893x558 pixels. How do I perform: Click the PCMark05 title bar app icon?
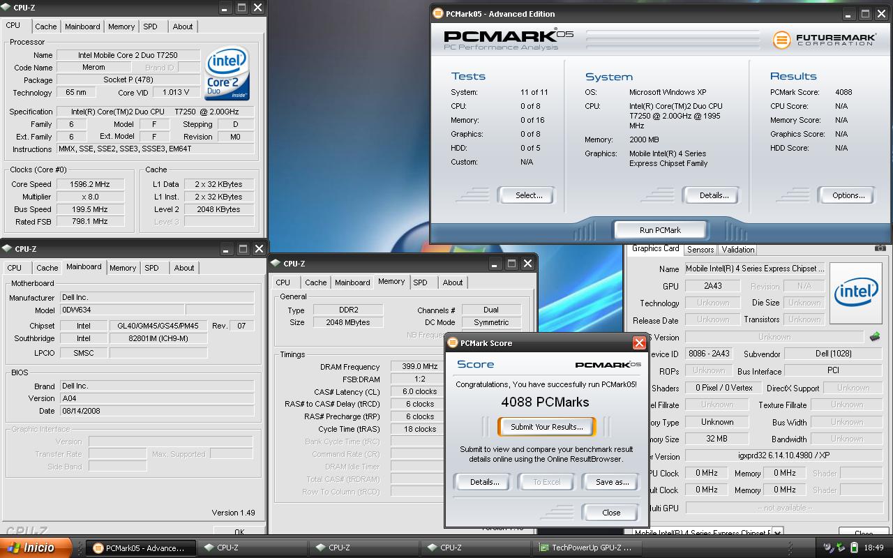437,13
